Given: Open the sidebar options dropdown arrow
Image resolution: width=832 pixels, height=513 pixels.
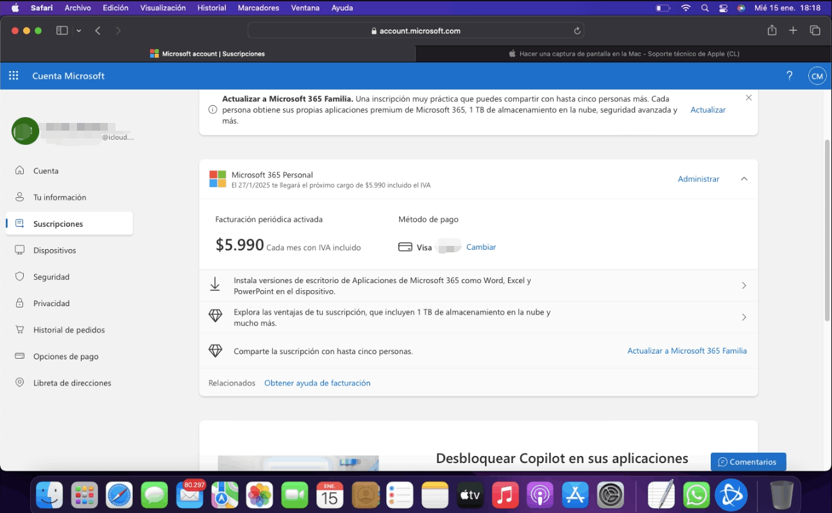Looking at the screenshot, I should pyautogui.click(x=79, y=31).
